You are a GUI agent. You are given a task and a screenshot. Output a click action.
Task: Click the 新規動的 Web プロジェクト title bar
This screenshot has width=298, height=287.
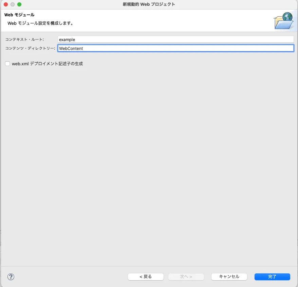(149, 4)
